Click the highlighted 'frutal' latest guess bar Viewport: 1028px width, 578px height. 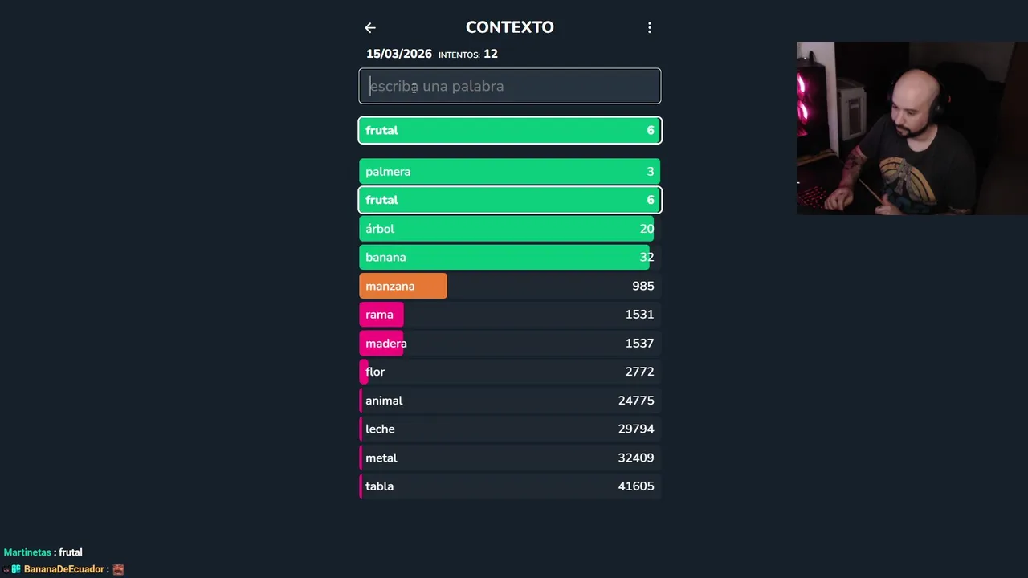tap(509, 130)
